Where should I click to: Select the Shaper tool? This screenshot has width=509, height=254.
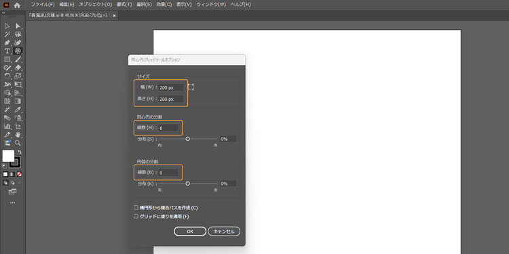point(7,68)
